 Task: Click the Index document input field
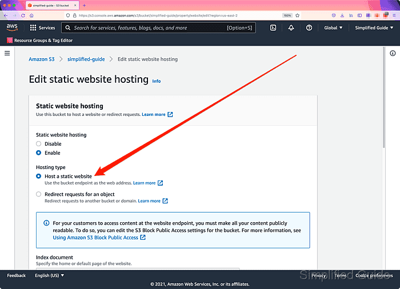[138, 269]
